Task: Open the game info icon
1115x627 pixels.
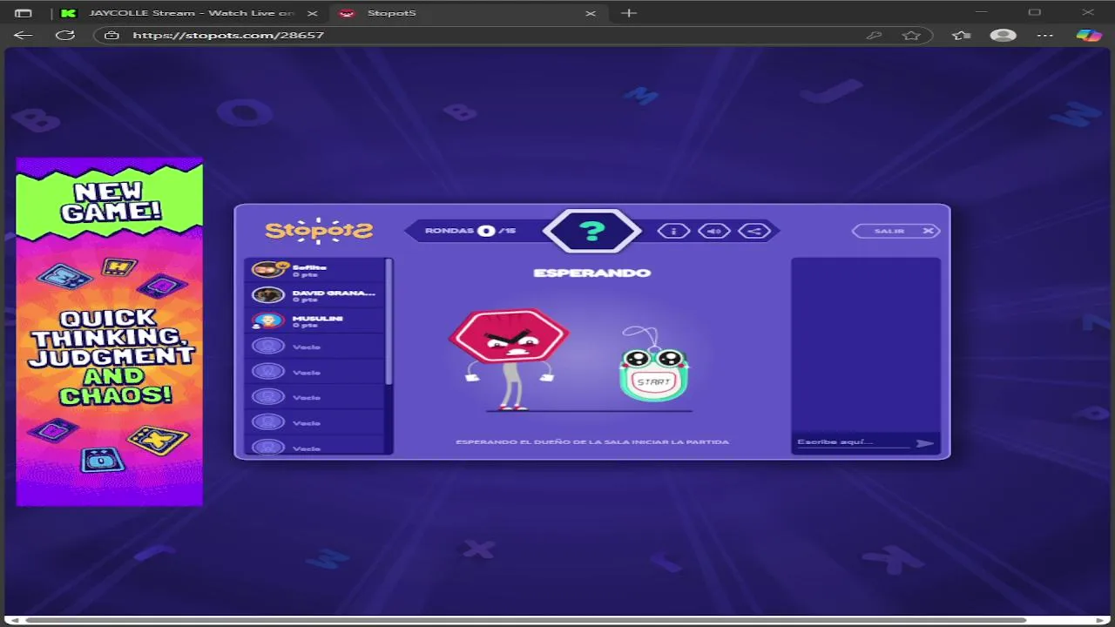Action: pyautogui.click(x=673, y=231)
